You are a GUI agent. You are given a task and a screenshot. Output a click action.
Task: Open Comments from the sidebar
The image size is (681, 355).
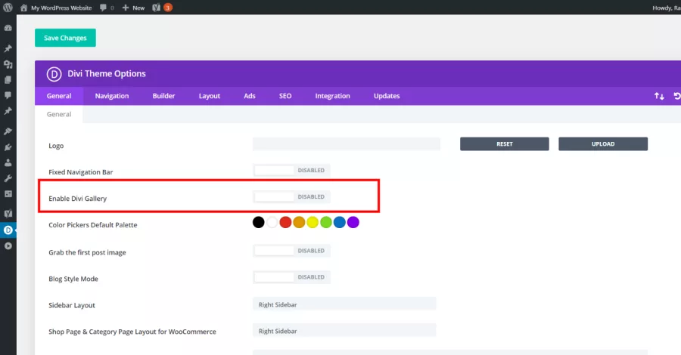(x=8, y=95)
